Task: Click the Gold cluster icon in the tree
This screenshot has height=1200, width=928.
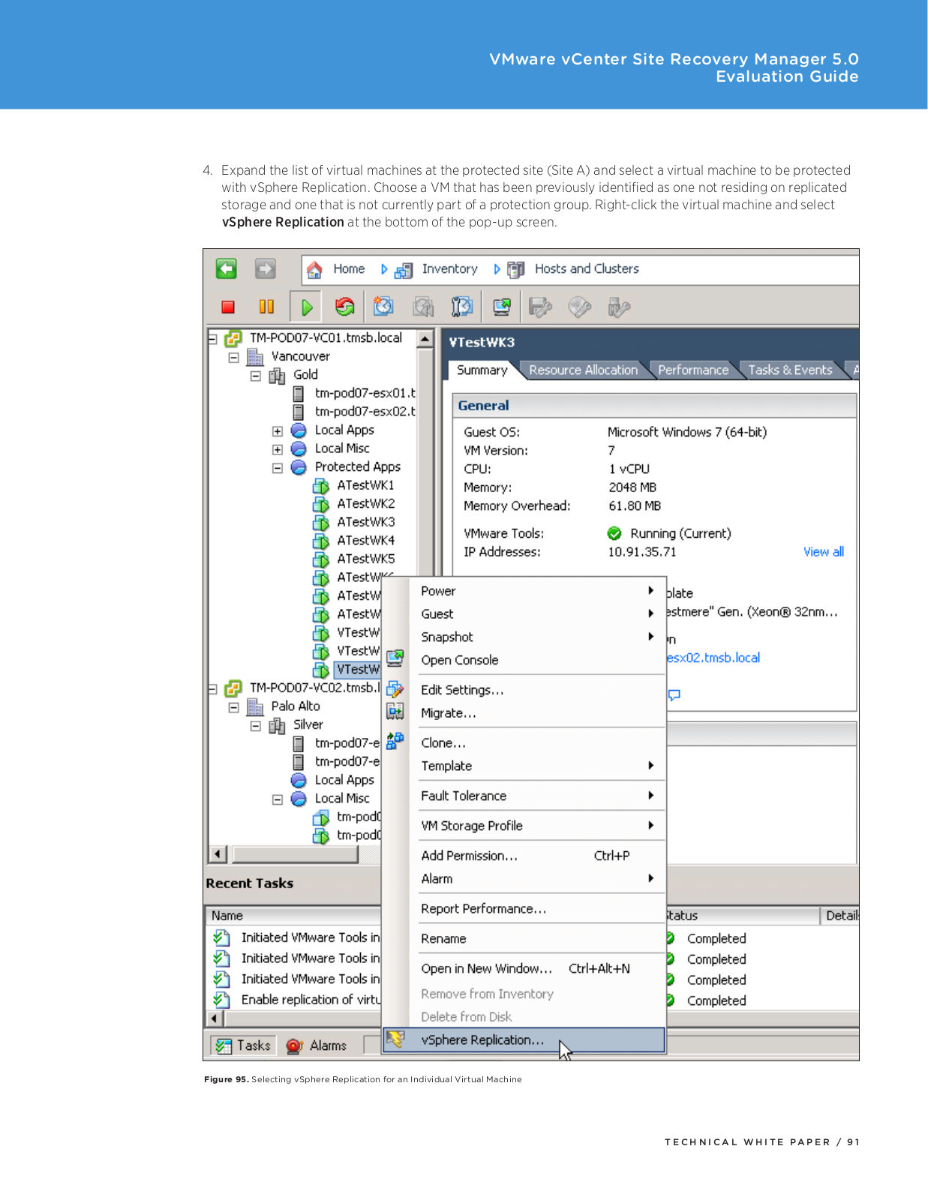Action: pyautogui.click(x=277, y=375)
